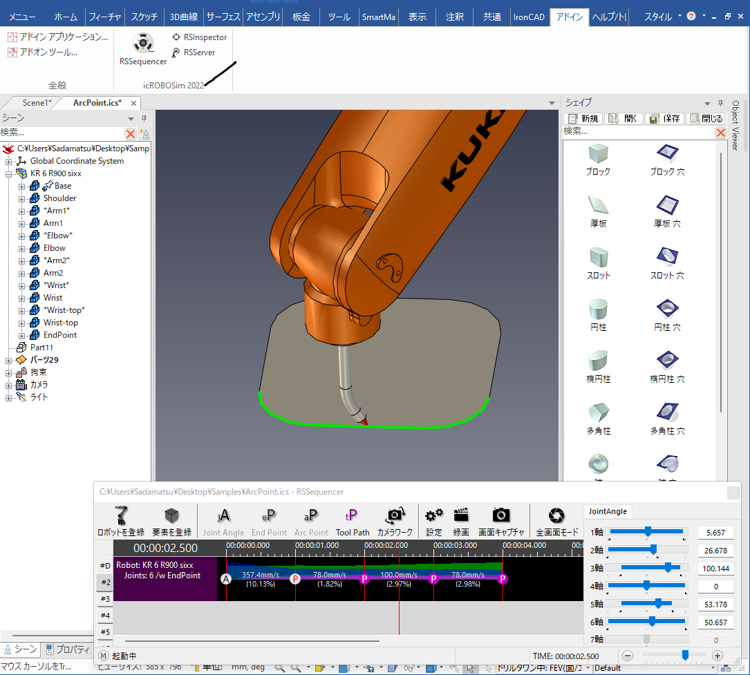Clear the scene search with red X
750x675 pixels.
(x=130, y=133)
